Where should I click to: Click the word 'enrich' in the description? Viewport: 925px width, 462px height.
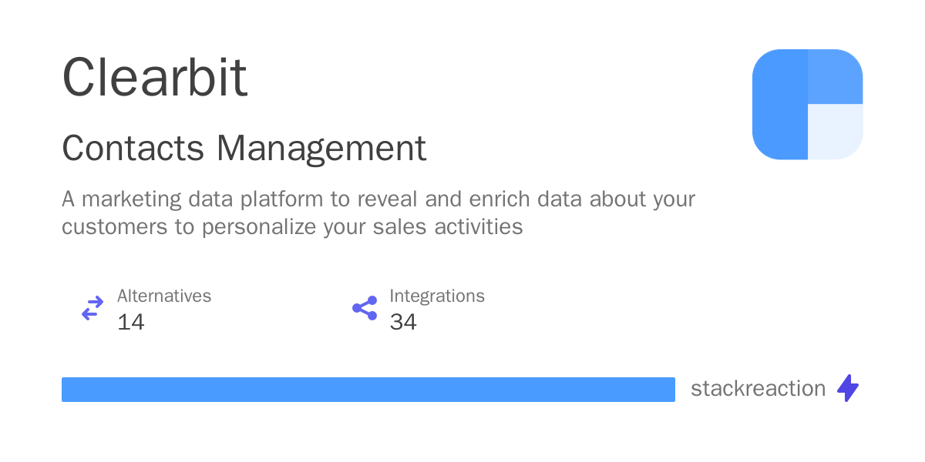[x=496, y=199]
